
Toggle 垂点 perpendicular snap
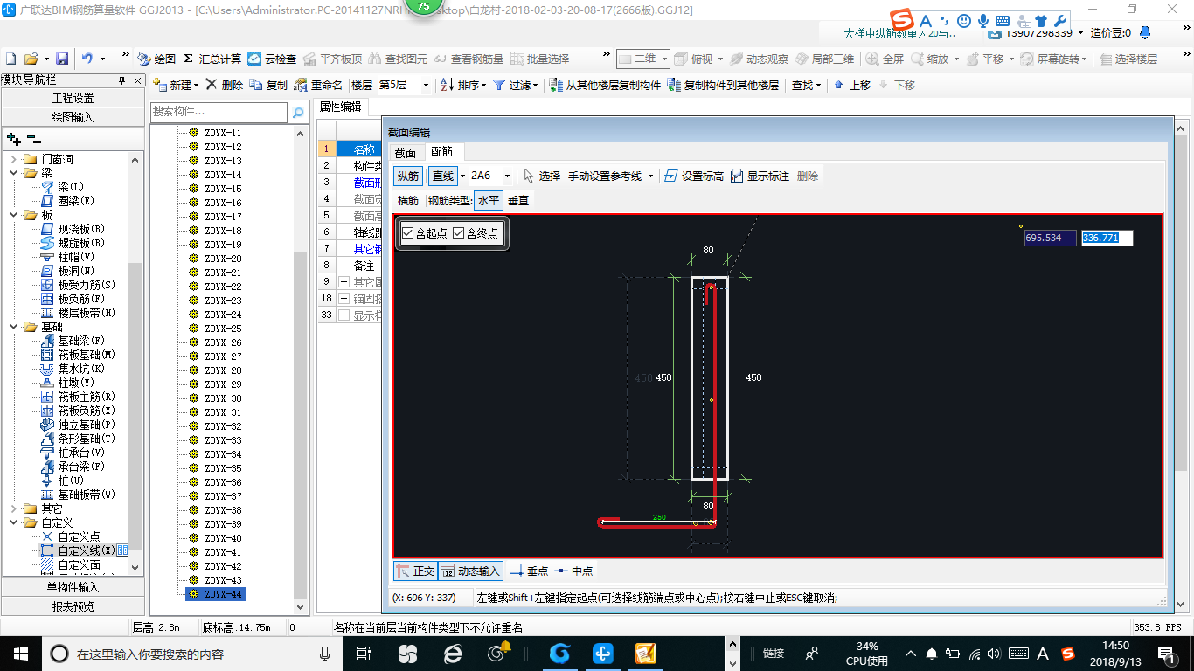coord(529,571)
